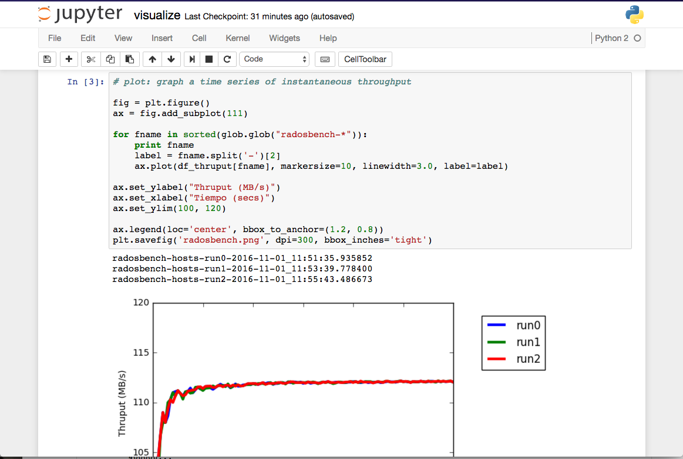Click legend label 'run0'
This screenshot has width=683, height=459.
coord(529,325)
